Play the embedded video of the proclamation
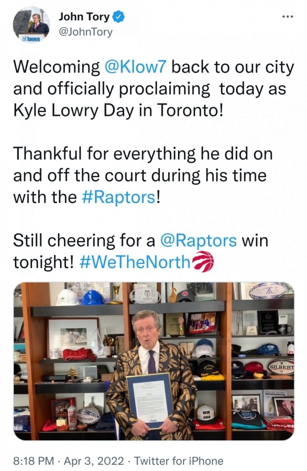Viewport: 307px width, 471px height. coord(153,361)
